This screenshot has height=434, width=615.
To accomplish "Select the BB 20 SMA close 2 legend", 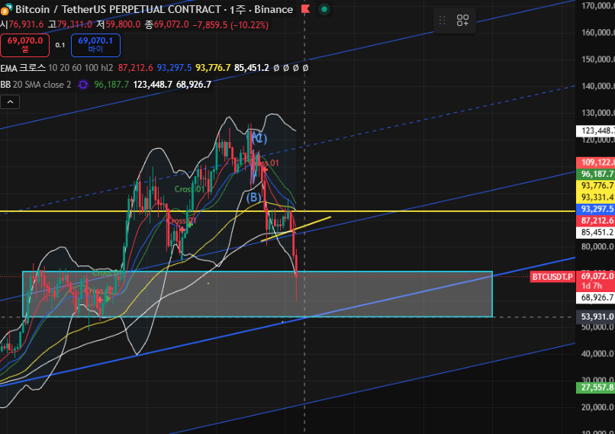I will [36, 85].
